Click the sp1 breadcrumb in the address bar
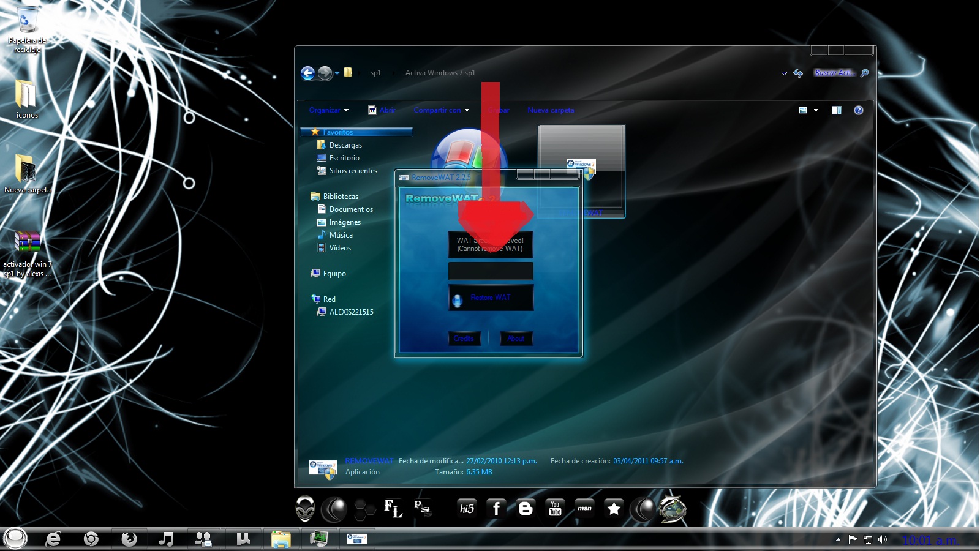Image resolution: width=980 pixels, height=551 pixels. 375,73
